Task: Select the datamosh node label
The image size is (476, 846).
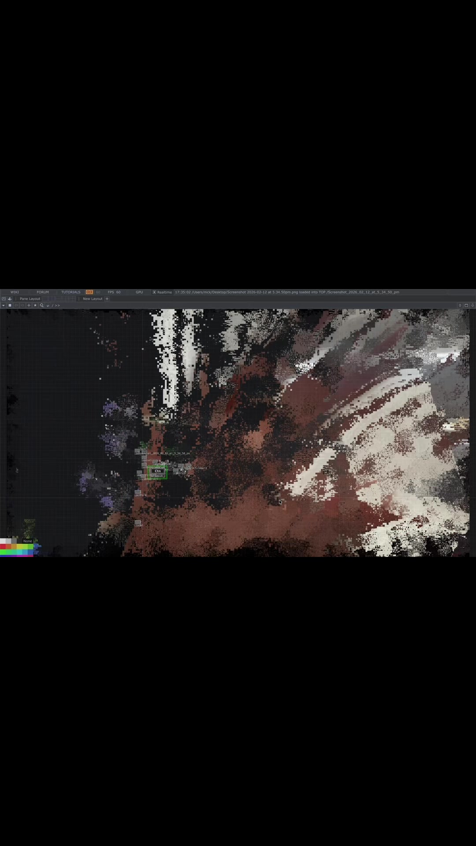Action: coord(156,476)
